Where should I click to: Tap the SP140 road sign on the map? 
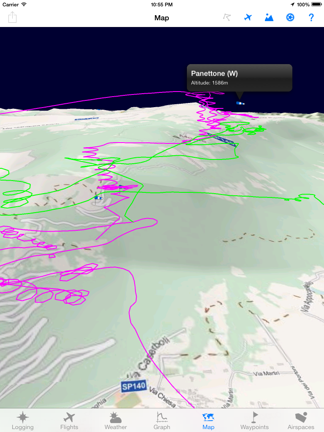[133, 386]
